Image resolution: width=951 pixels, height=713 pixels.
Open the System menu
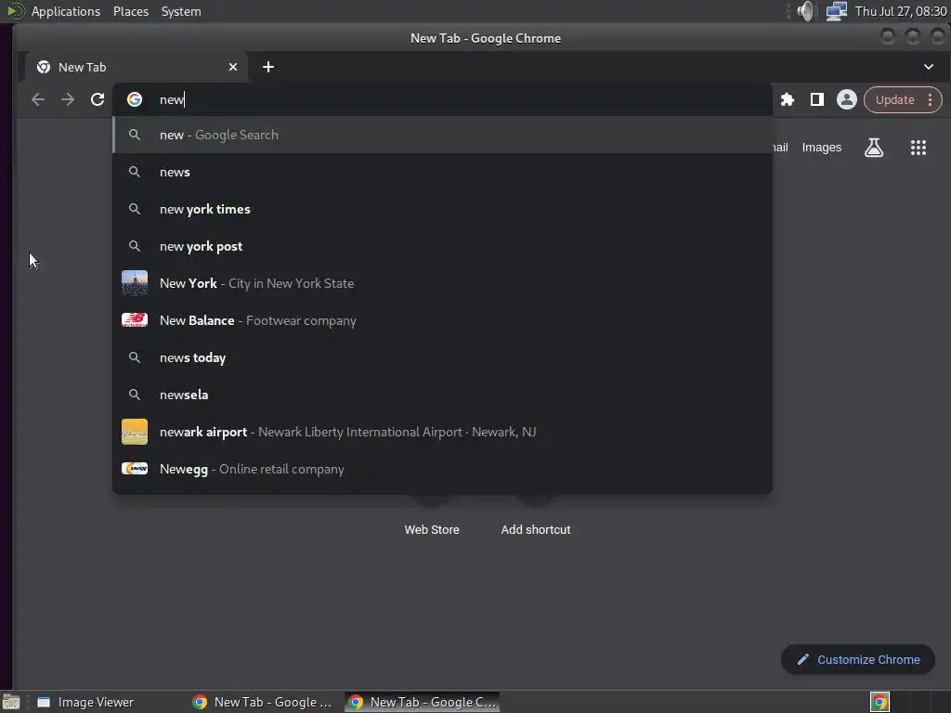(x=181, y=11)
